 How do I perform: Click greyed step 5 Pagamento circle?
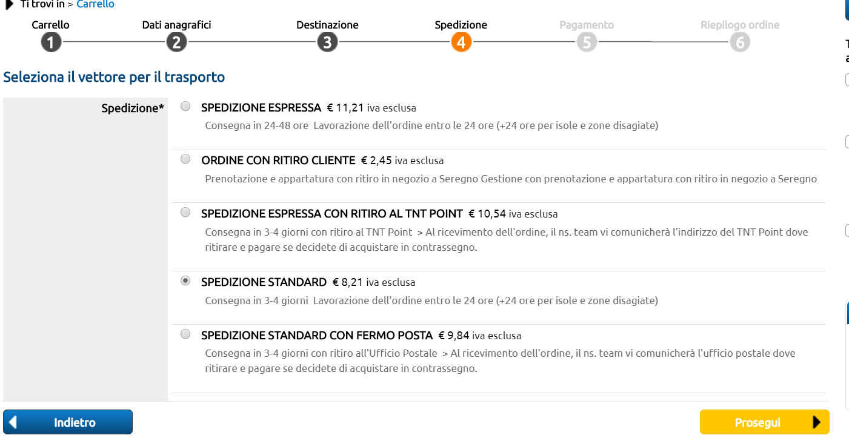point(587,42)
